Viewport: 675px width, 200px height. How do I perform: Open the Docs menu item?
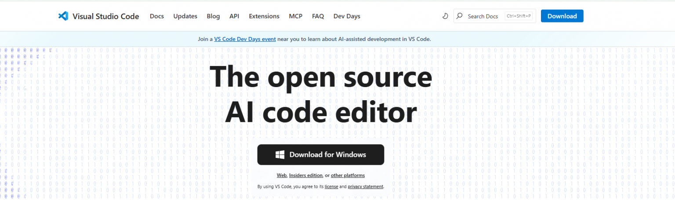[156, 16]
